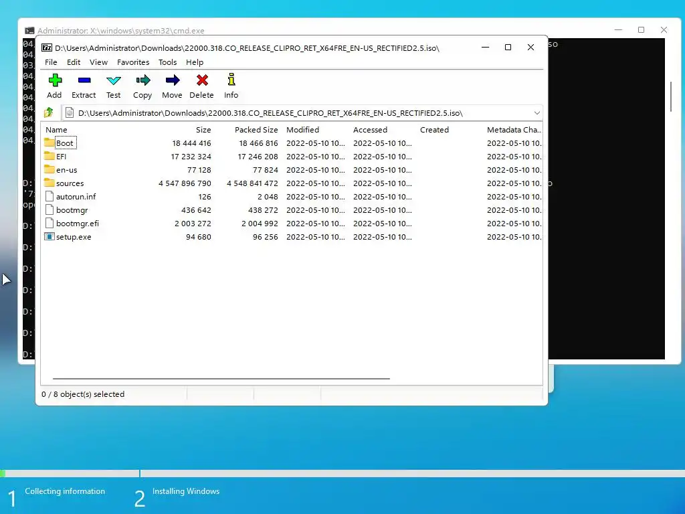The width and height of the screenshot is (685, 514).
Task: Click the Copy toolbar icon
Action: click(143, 80)
